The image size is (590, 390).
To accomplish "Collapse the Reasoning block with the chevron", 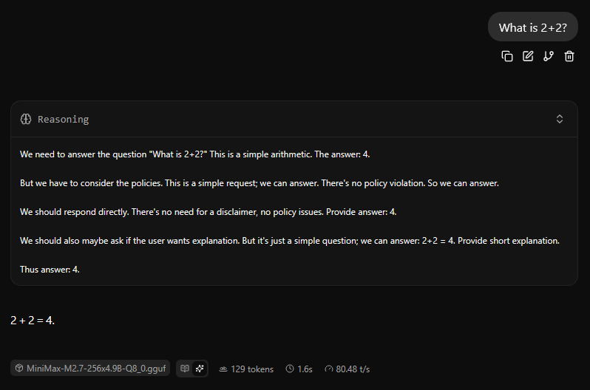I will coord(560,119).
